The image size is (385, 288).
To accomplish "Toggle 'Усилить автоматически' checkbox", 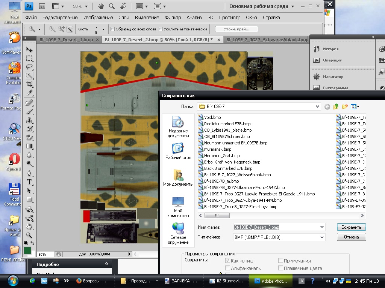I will (161, 29).
